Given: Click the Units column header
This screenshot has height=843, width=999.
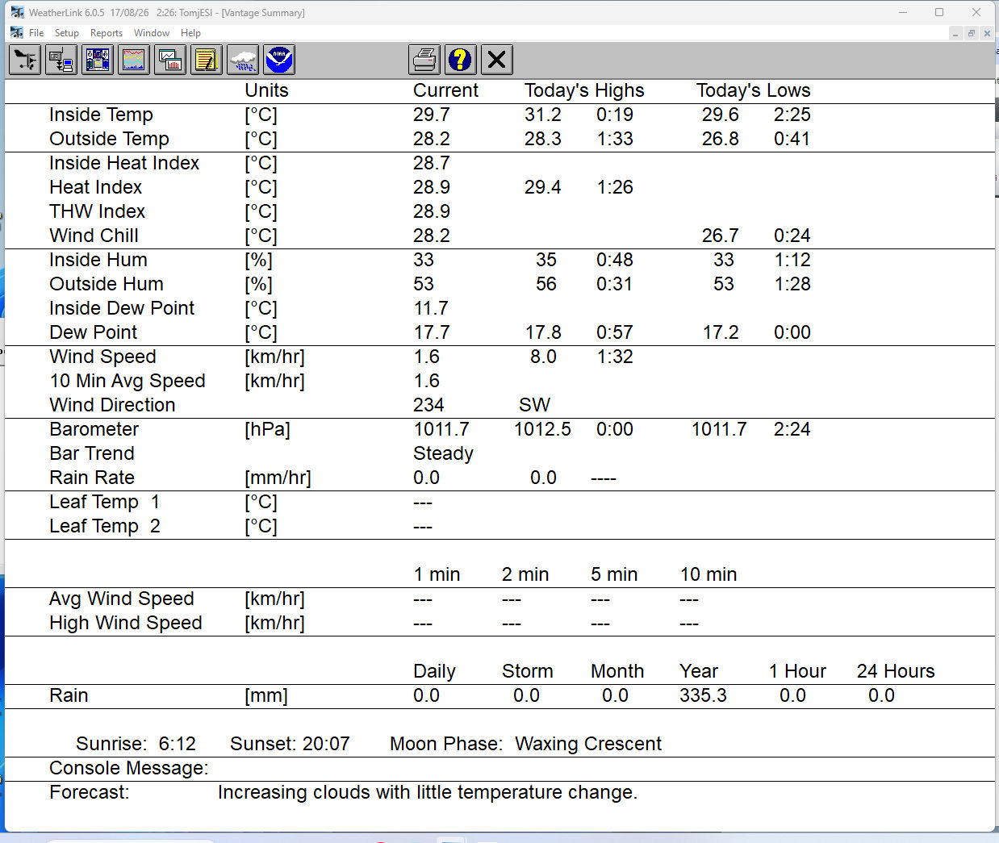Looking at the screenshot, I should click(266, 90).
